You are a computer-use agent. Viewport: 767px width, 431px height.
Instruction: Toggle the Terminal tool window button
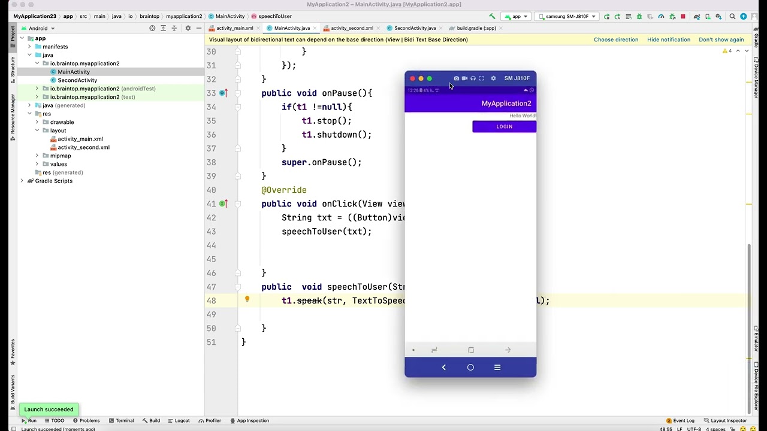click(121, 421)
